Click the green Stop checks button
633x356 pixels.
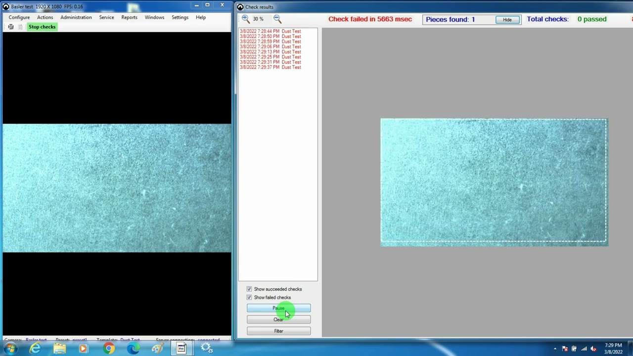42,27
